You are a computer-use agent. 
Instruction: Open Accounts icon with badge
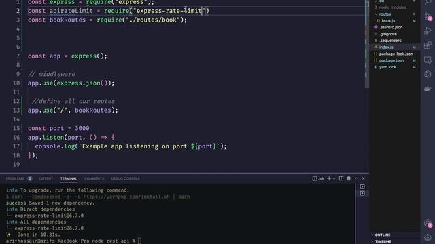point(428,223)
